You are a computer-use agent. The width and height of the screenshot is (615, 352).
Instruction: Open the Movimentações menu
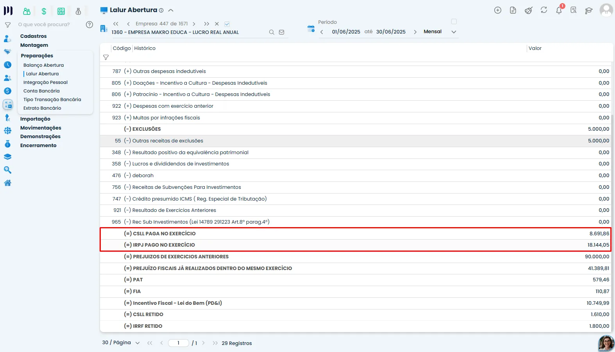(x=41, y=128)
